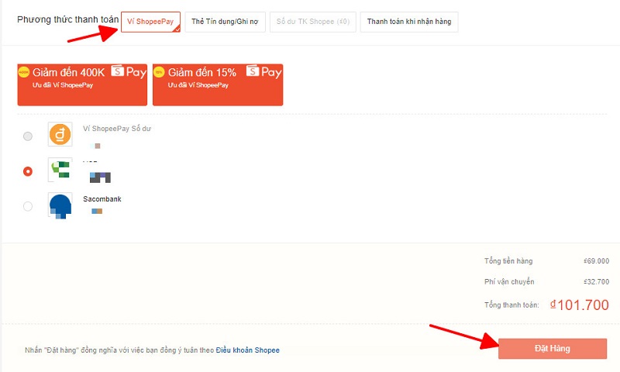Open the Điều khoản Shopee link

247,350
